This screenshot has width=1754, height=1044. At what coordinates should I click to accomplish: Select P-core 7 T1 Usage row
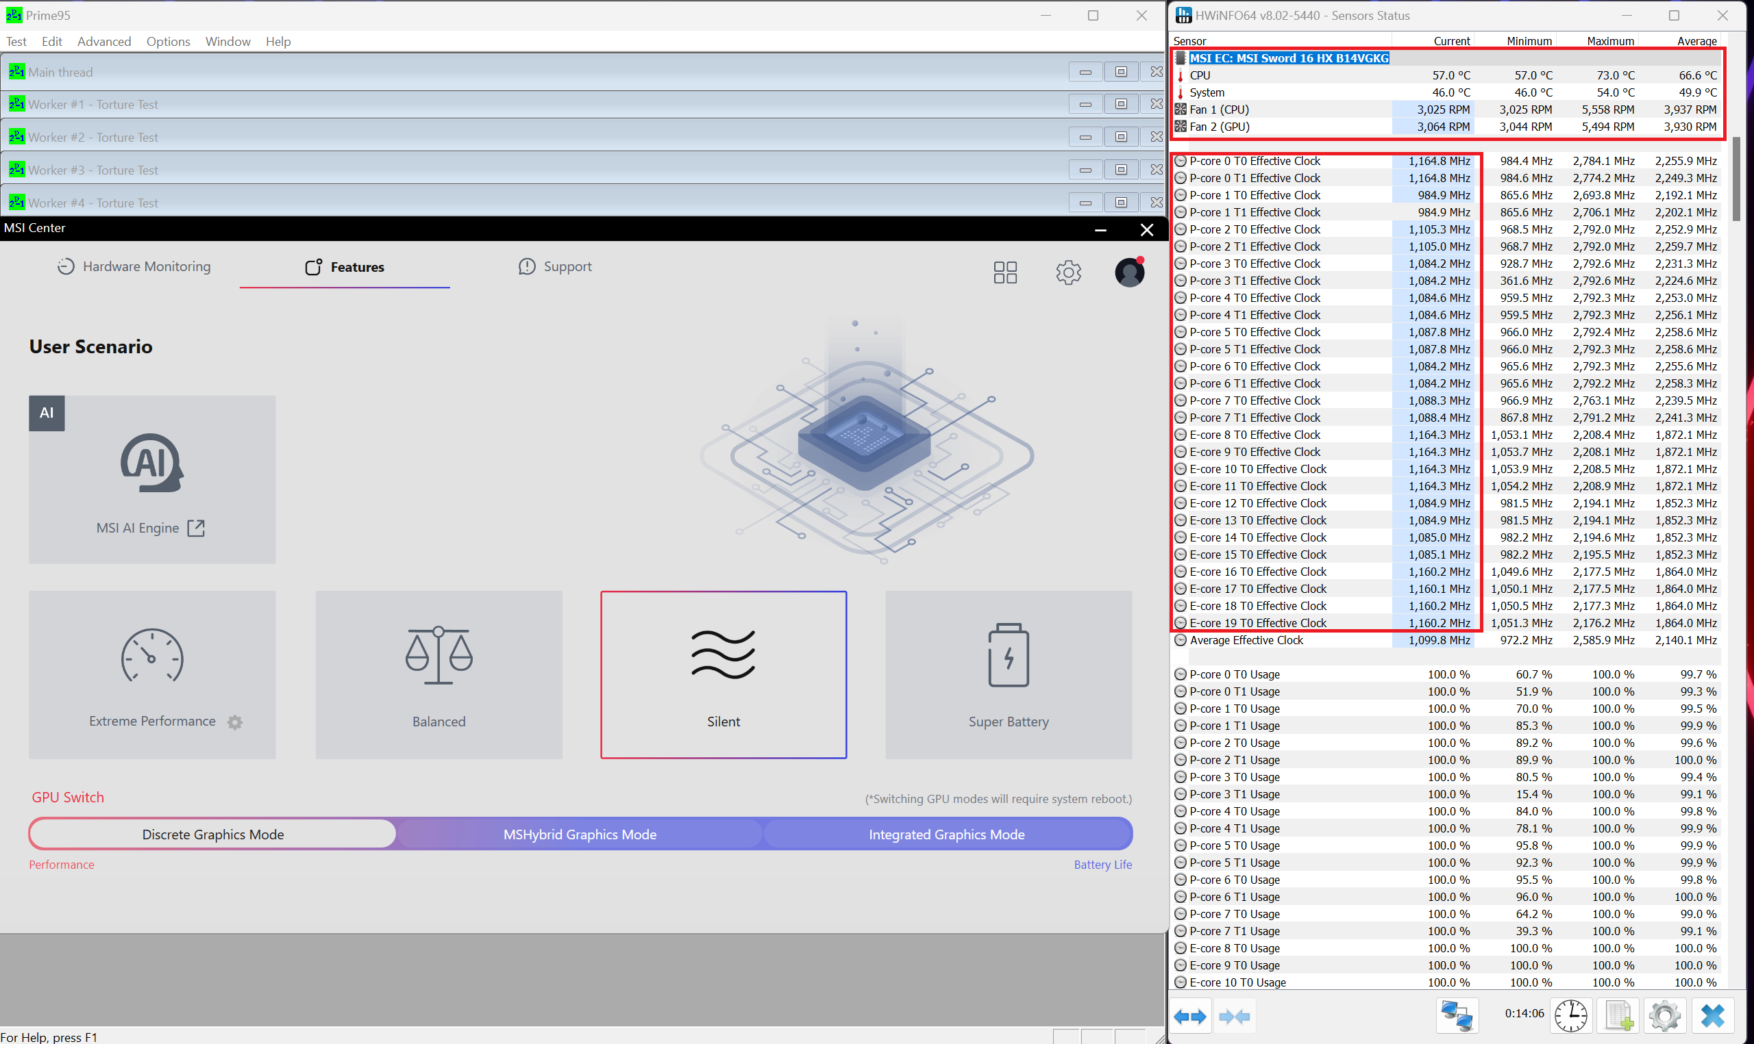pyautogui.click(x=1446, y=932)
